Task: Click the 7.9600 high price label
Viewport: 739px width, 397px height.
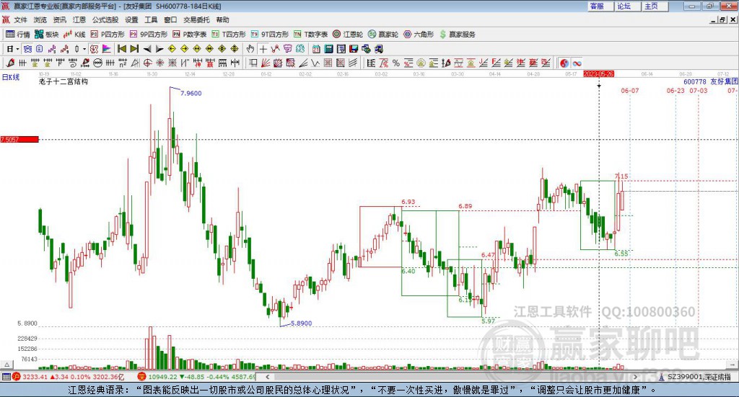Action: point(191,93)
